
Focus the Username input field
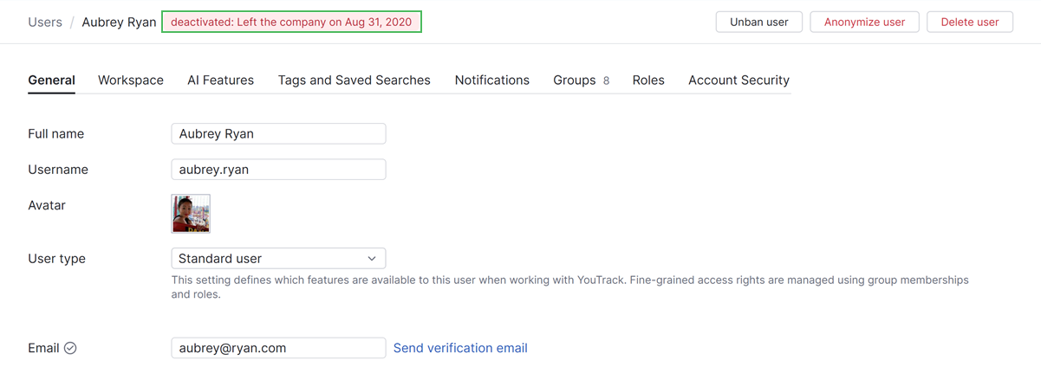(278, 170)
